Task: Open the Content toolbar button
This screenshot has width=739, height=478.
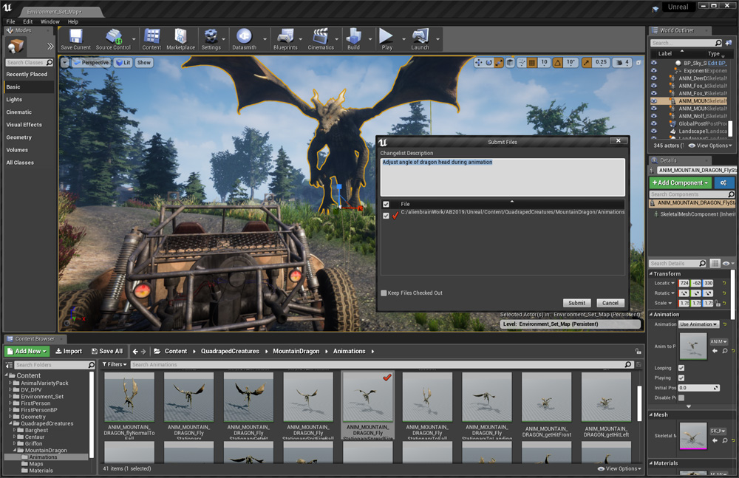Action: (x=151, y=39)
